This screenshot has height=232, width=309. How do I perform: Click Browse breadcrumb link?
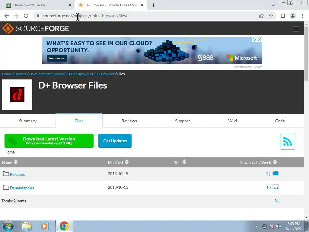(21, 74)
